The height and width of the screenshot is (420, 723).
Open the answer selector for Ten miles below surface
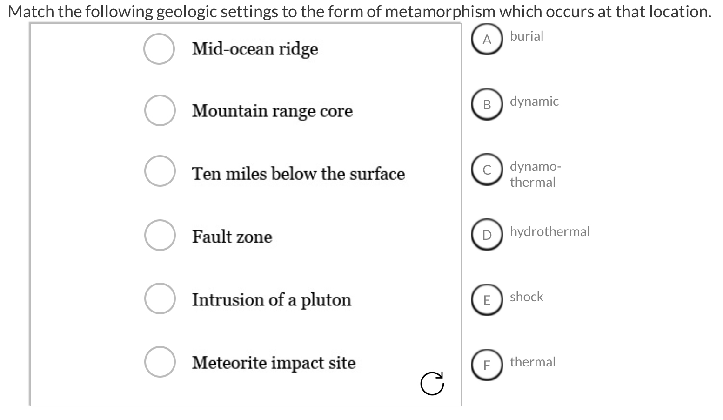[x=160, y=172]
